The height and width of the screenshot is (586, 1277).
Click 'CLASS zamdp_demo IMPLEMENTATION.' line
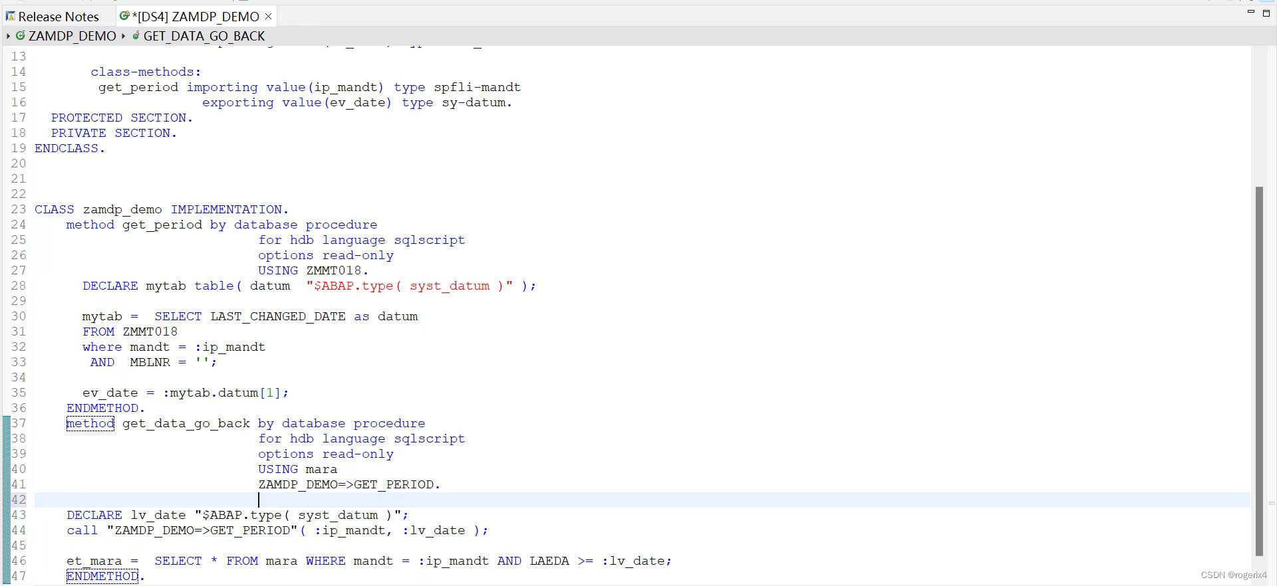tap(162, 209)
